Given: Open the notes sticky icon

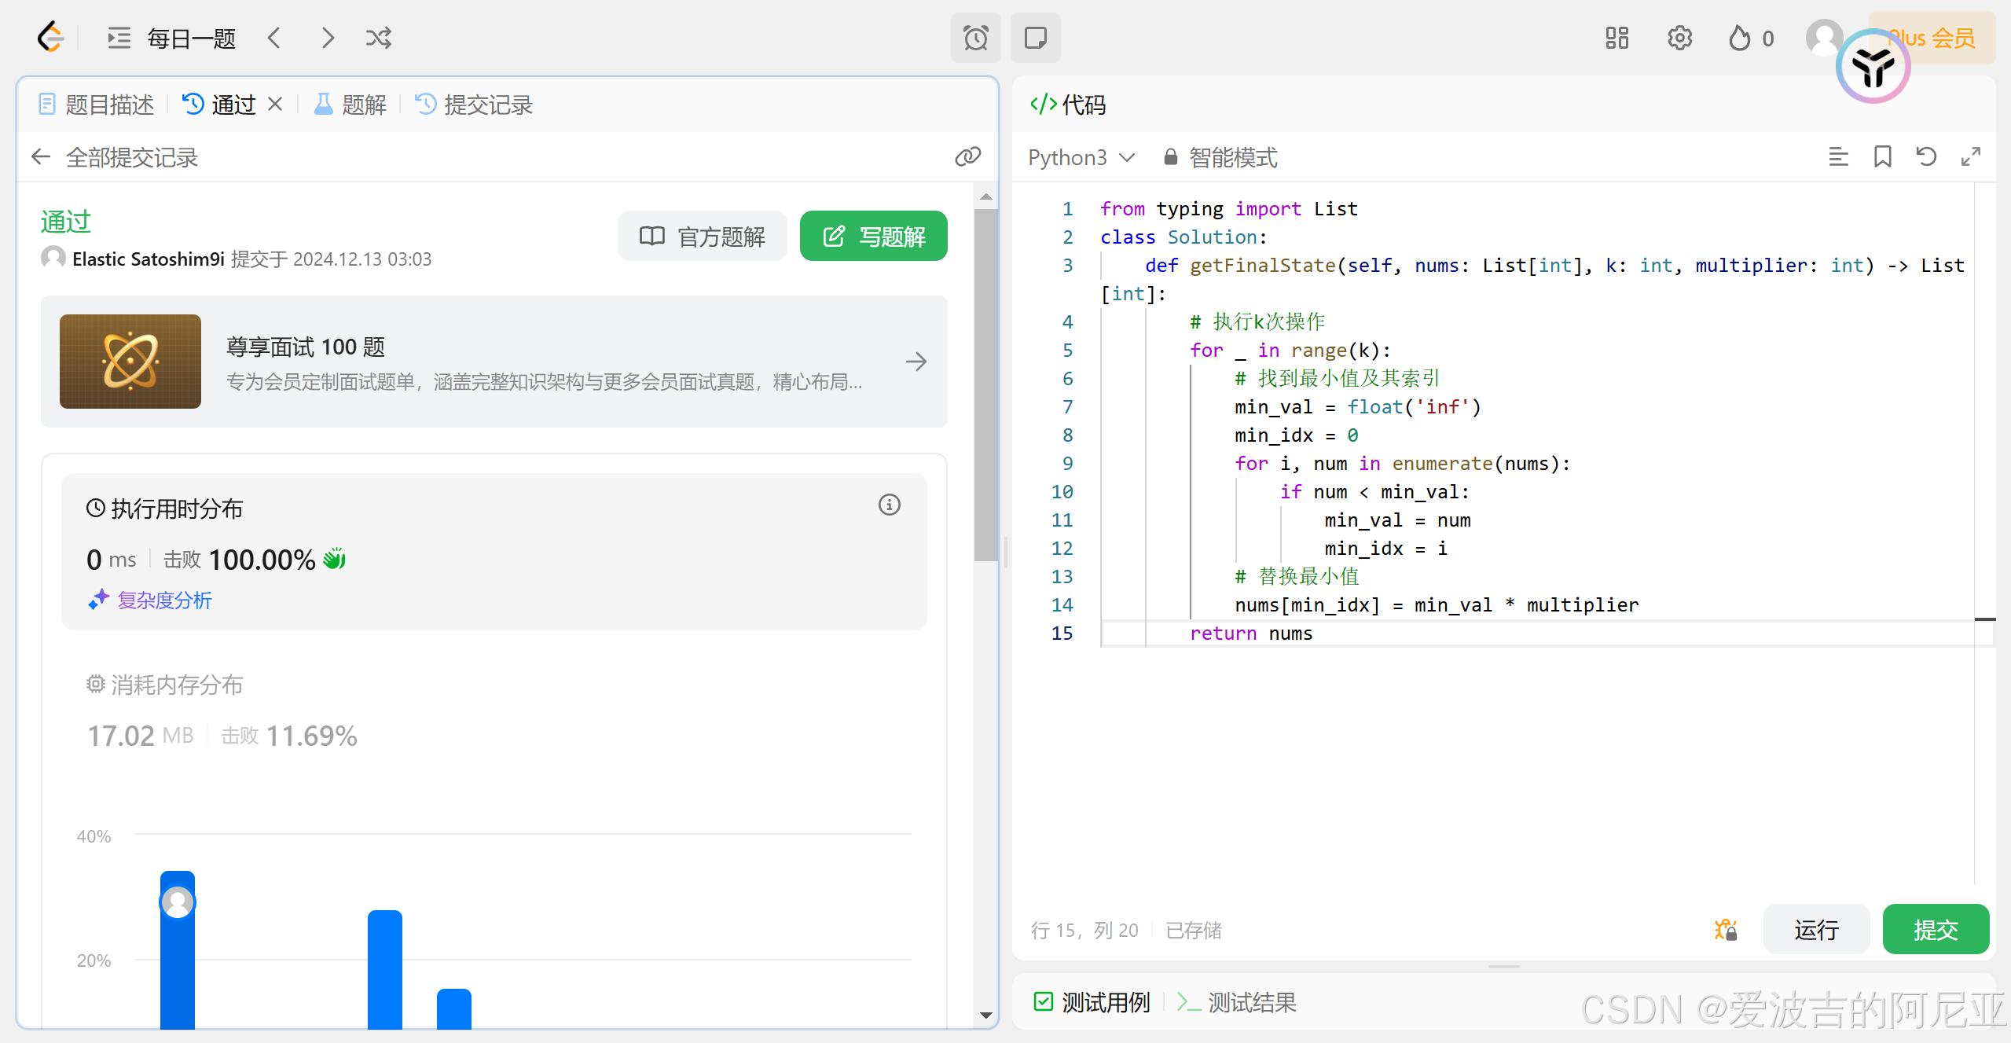Looking at the screenshot, I should pyautogui.click(x=1035, y=38).
